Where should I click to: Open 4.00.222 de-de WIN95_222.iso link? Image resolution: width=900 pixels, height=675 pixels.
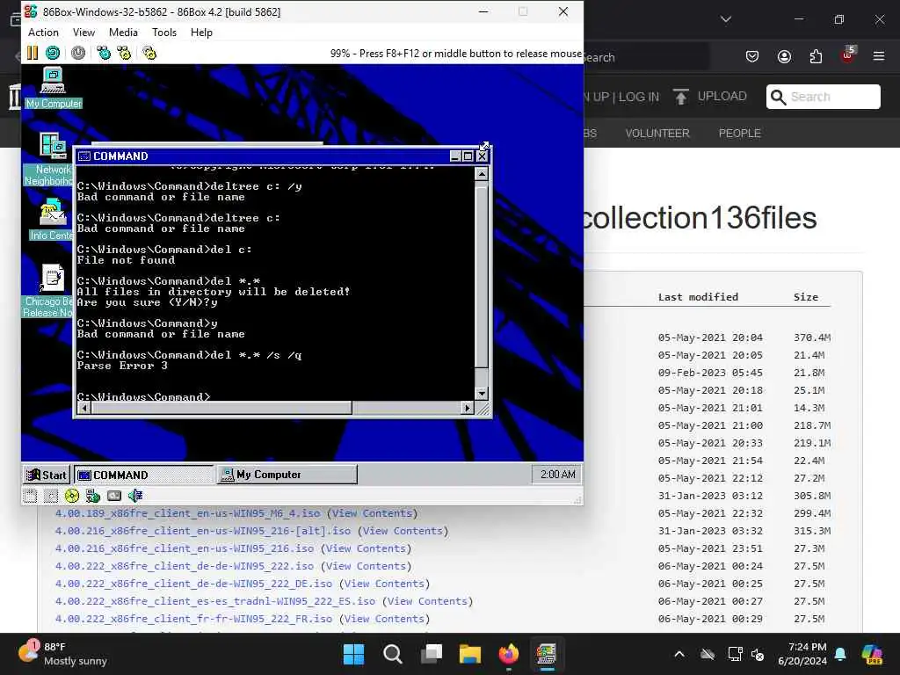point(185,566)
